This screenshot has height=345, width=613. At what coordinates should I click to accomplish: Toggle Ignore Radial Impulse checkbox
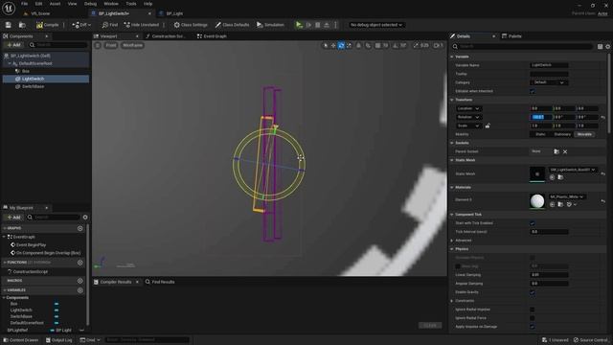(x=533, y=310)
